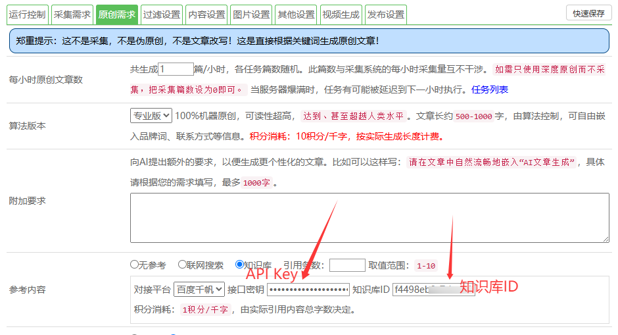This screenshot has height=335, width=618.
Task: Open the 过滤设置 tab
Action: tap(161, 14)
